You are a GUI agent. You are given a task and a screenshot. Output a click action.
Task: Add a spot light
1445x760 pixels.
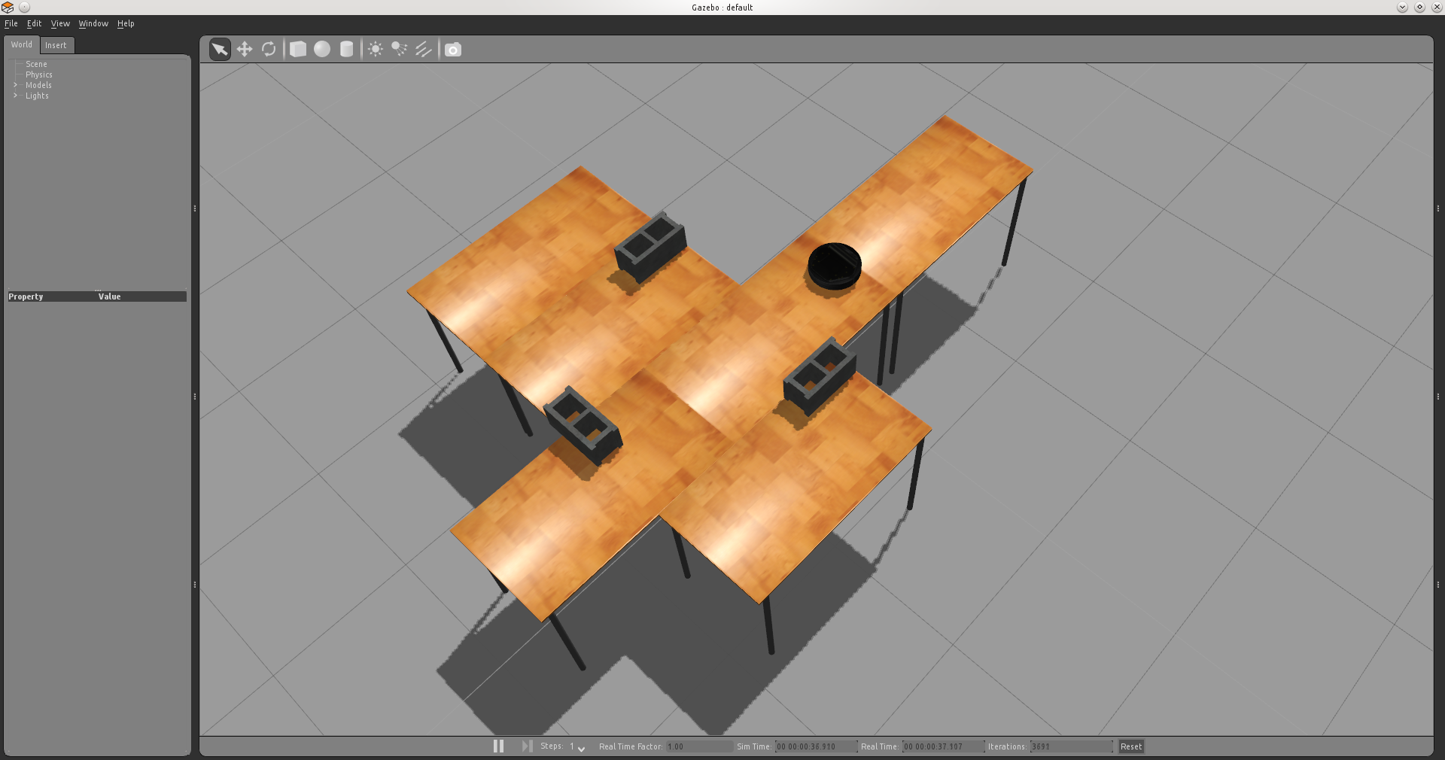tap(399, 50)
